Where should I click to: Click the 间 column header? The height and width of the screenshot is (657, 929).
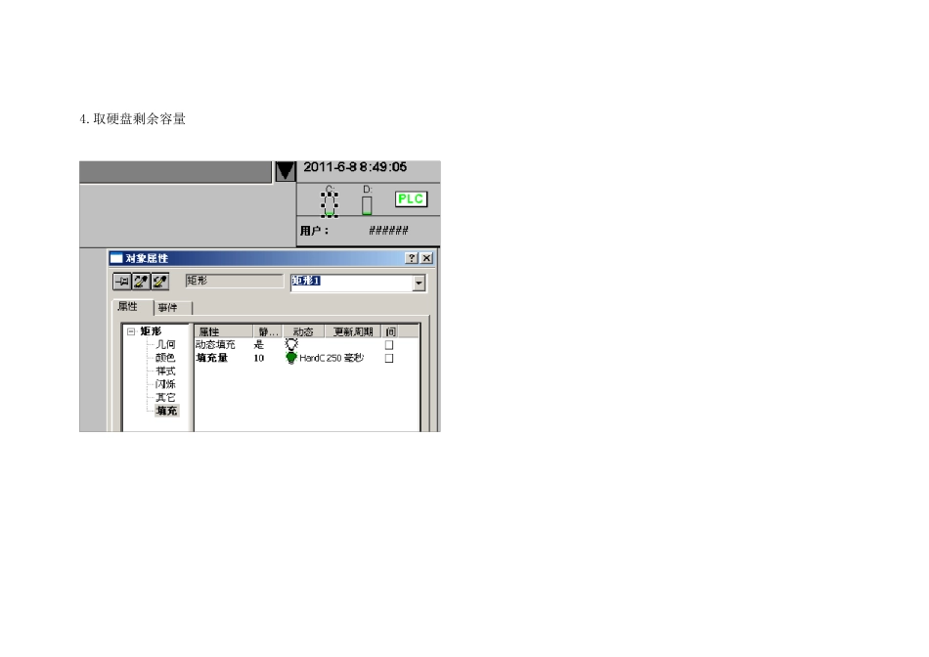390,331
